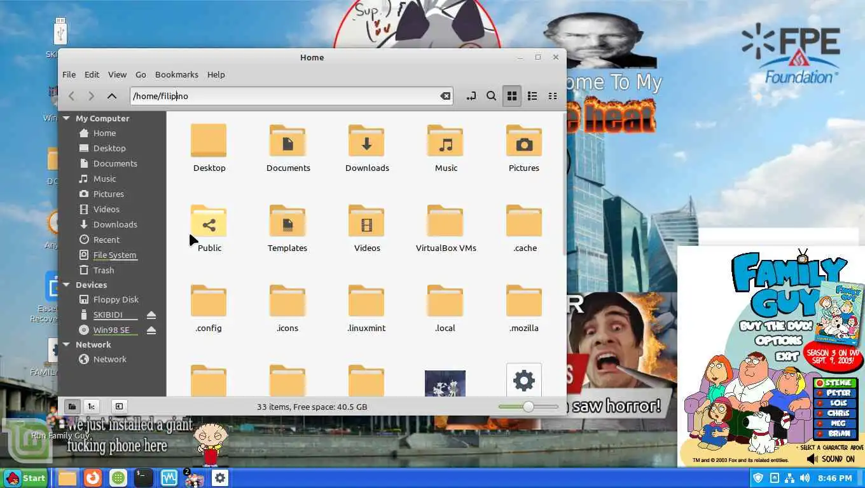Switch to list view
The width and height of the screenshot is (865, 488).
532,96
